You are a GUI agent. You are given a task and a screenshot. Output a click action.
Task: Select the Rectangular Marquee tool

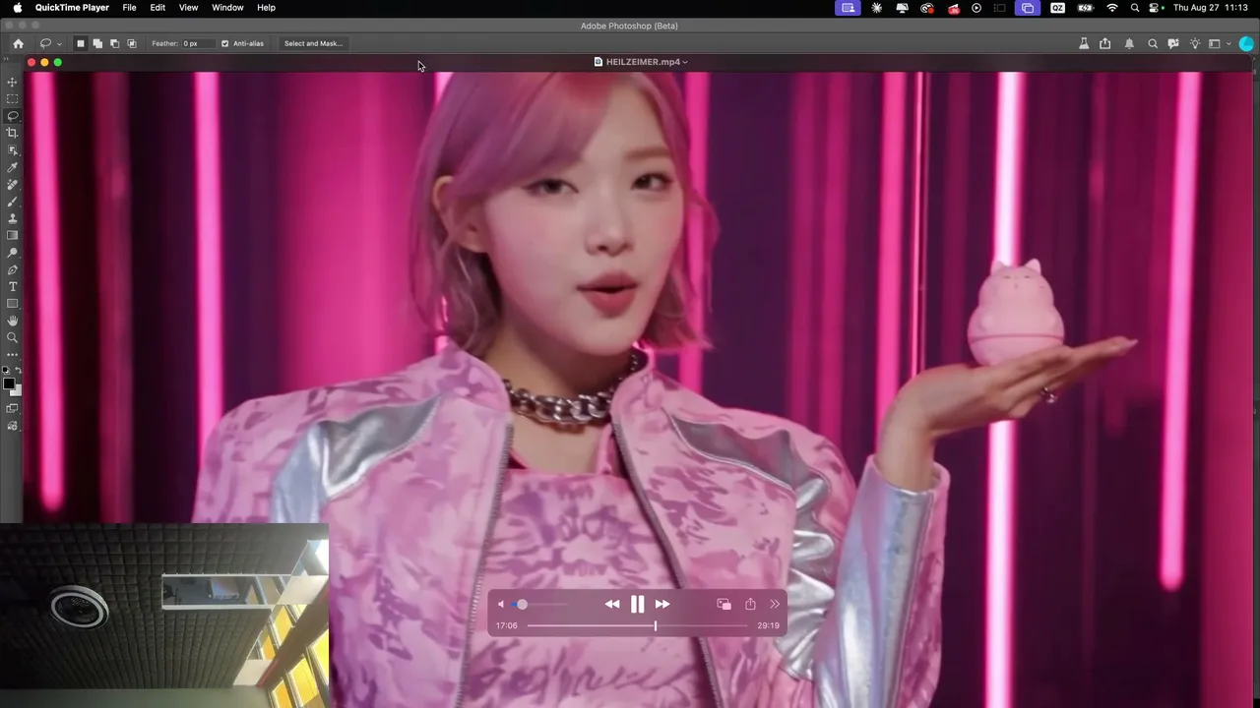tap(13, 99)
